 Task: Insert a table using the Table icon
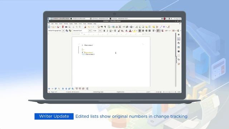(109, 27)
